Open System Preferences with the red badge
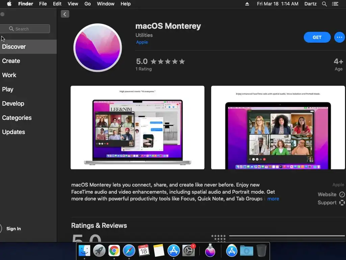346x260 pixels. (189, 251)
